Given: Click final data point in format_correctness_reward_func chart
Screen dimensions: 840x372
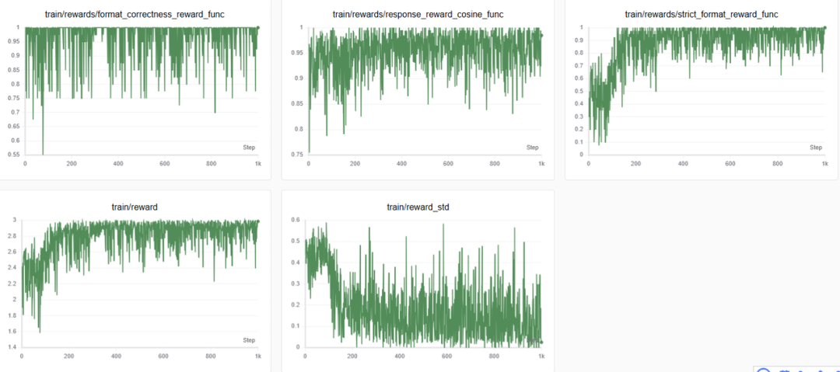Looking at the screenshot, I should pos(257,27).
